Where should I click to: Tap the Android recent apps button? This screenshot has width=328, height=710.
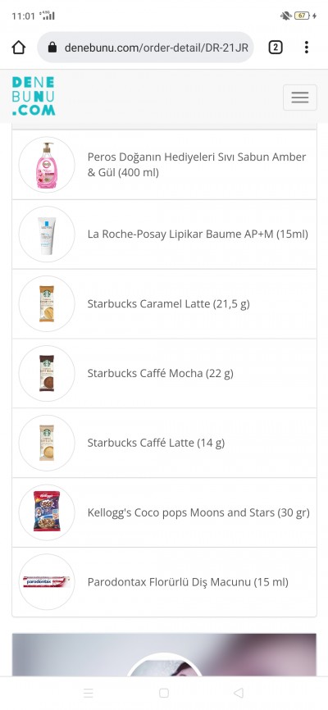tap(89, 693)
